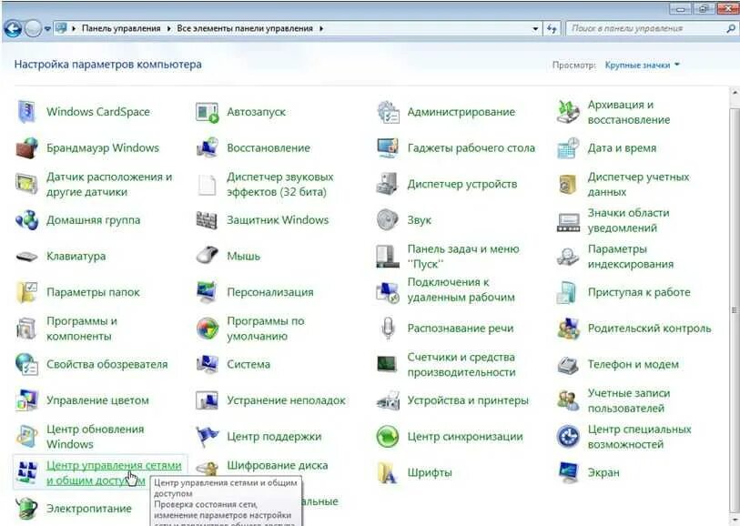Screen dimensions: 740x526
Task: Expand the root arrow before Панель управления
Action: tap(74, 29)
